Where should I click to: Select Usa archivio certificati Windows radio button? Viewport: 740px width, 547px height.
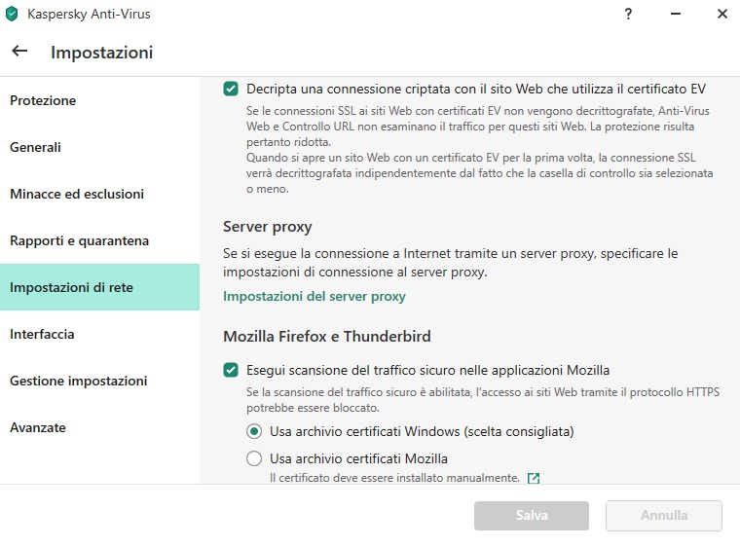(254, 431)
